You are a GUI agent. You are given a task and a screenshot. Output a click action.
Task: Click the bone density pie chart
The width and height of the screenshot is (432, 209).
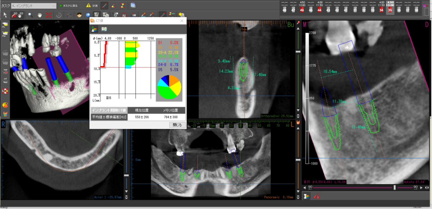pyautogui.click(x=169, y=87)
